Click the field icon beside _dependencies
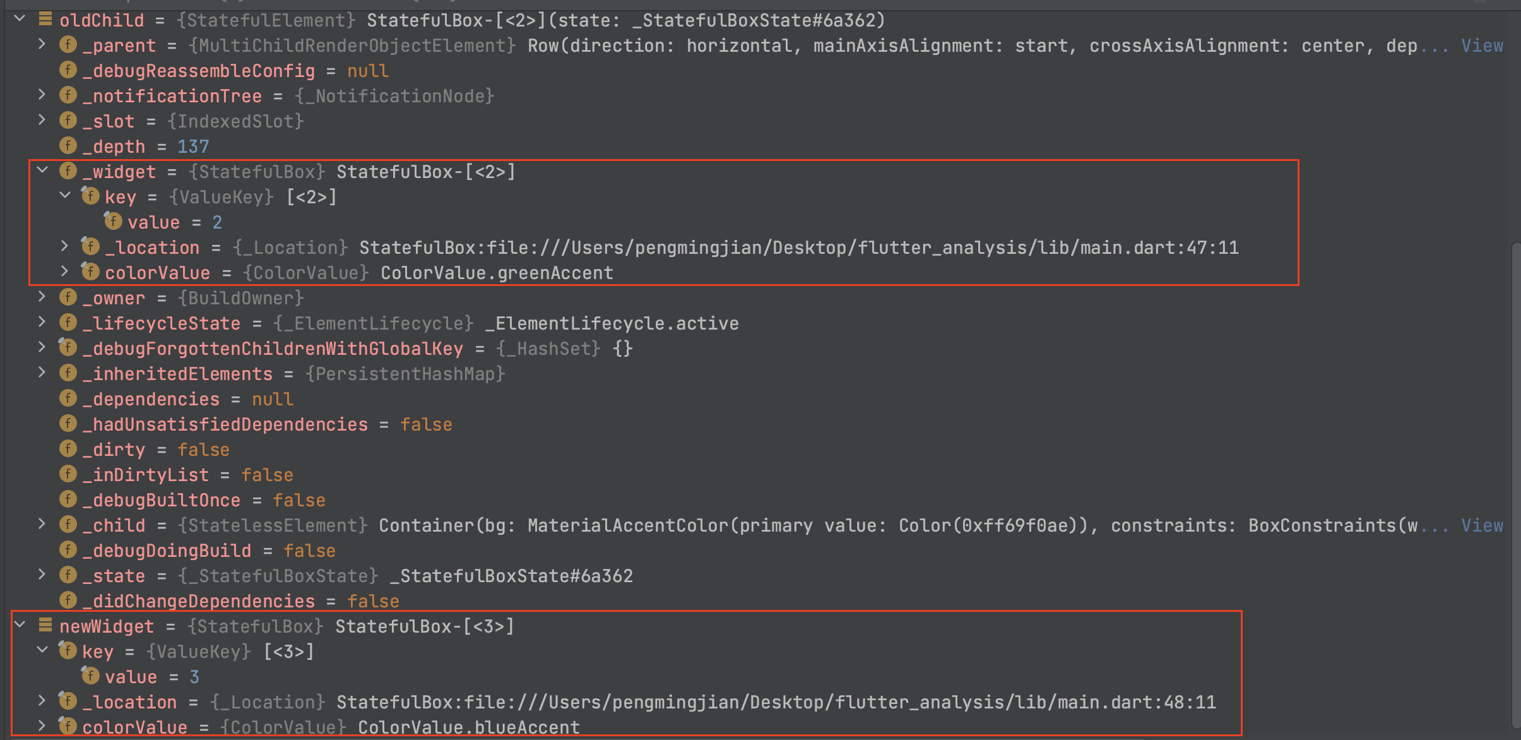 tap(68, 398)
